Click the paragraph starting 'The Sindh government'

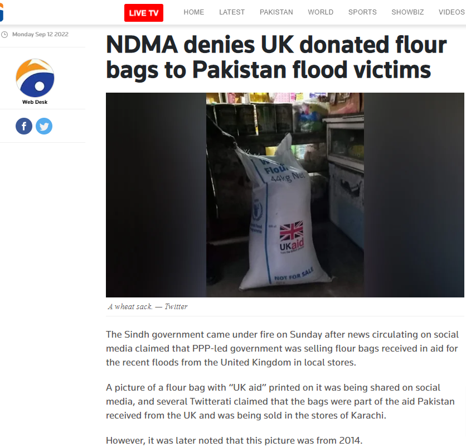(283, 348)
